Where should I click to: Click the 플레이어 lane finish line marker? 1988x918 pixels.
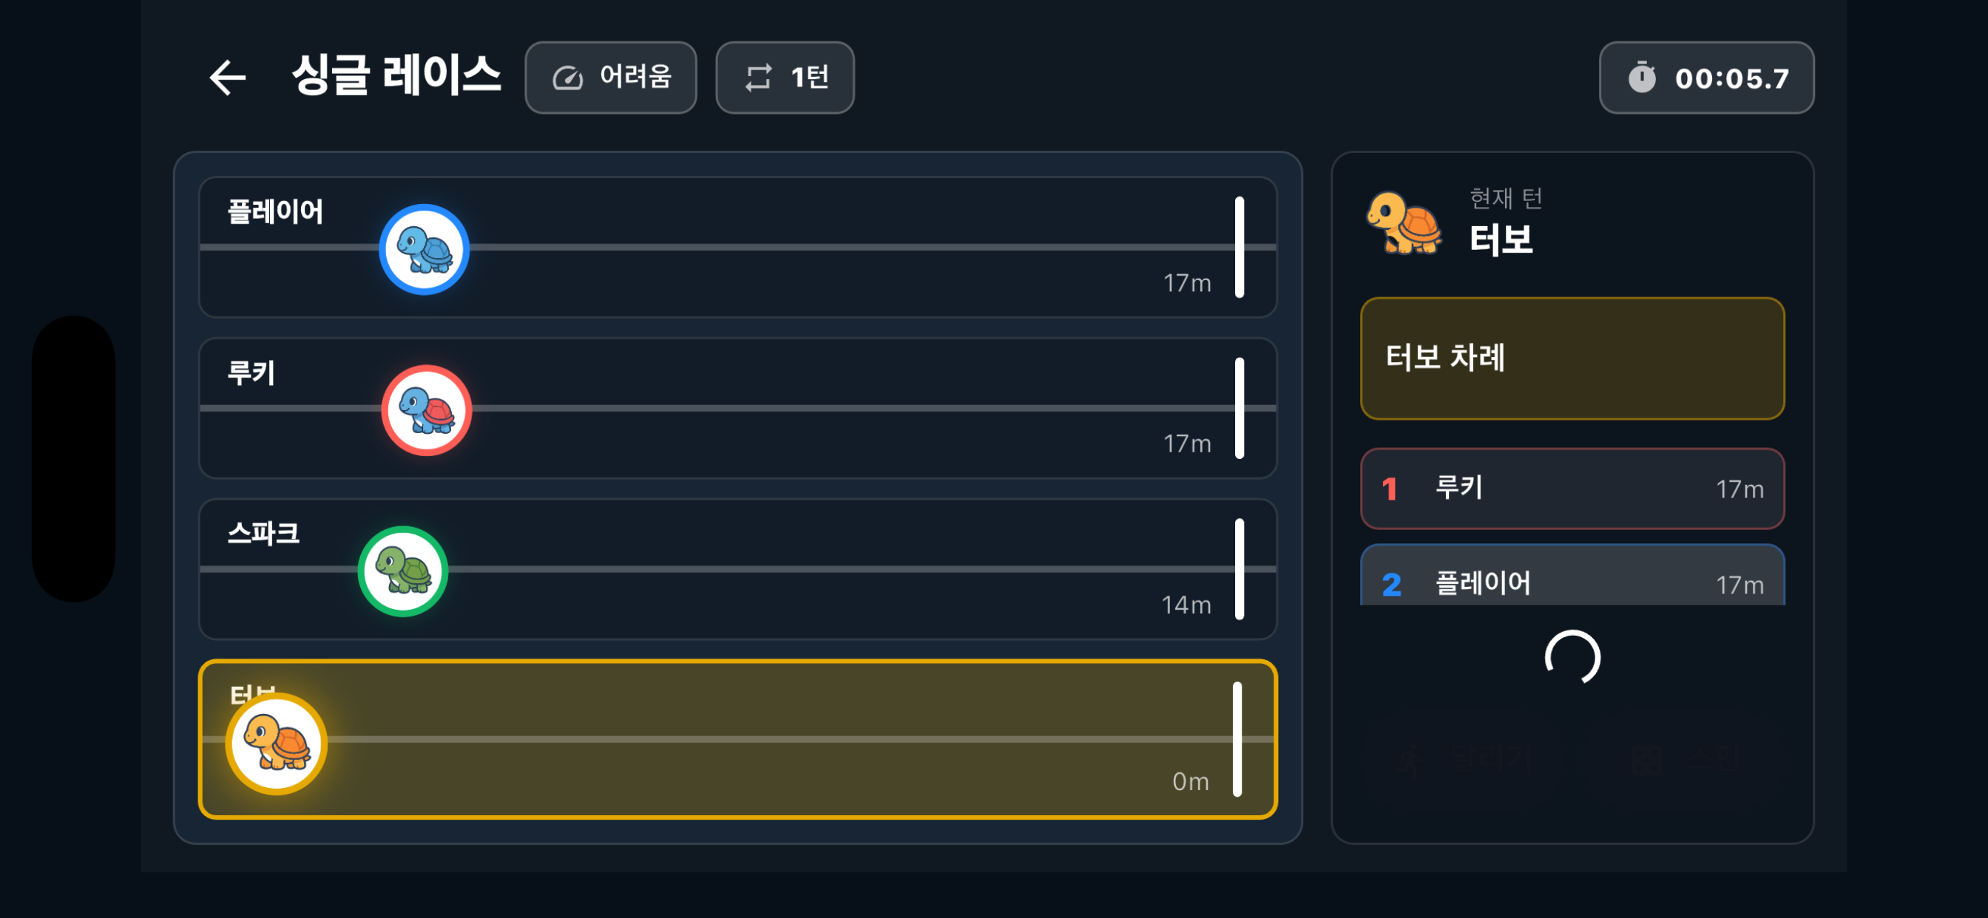pyautogui.click(x=1240, y=247)
